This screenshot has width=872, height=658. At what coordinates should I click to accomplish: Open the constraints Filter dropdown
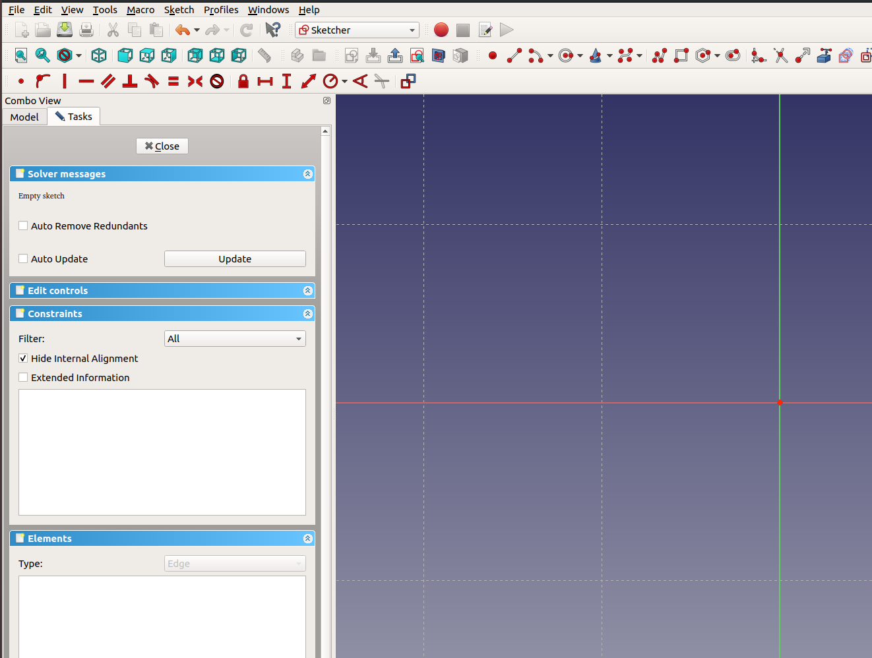tap(234, 338)
